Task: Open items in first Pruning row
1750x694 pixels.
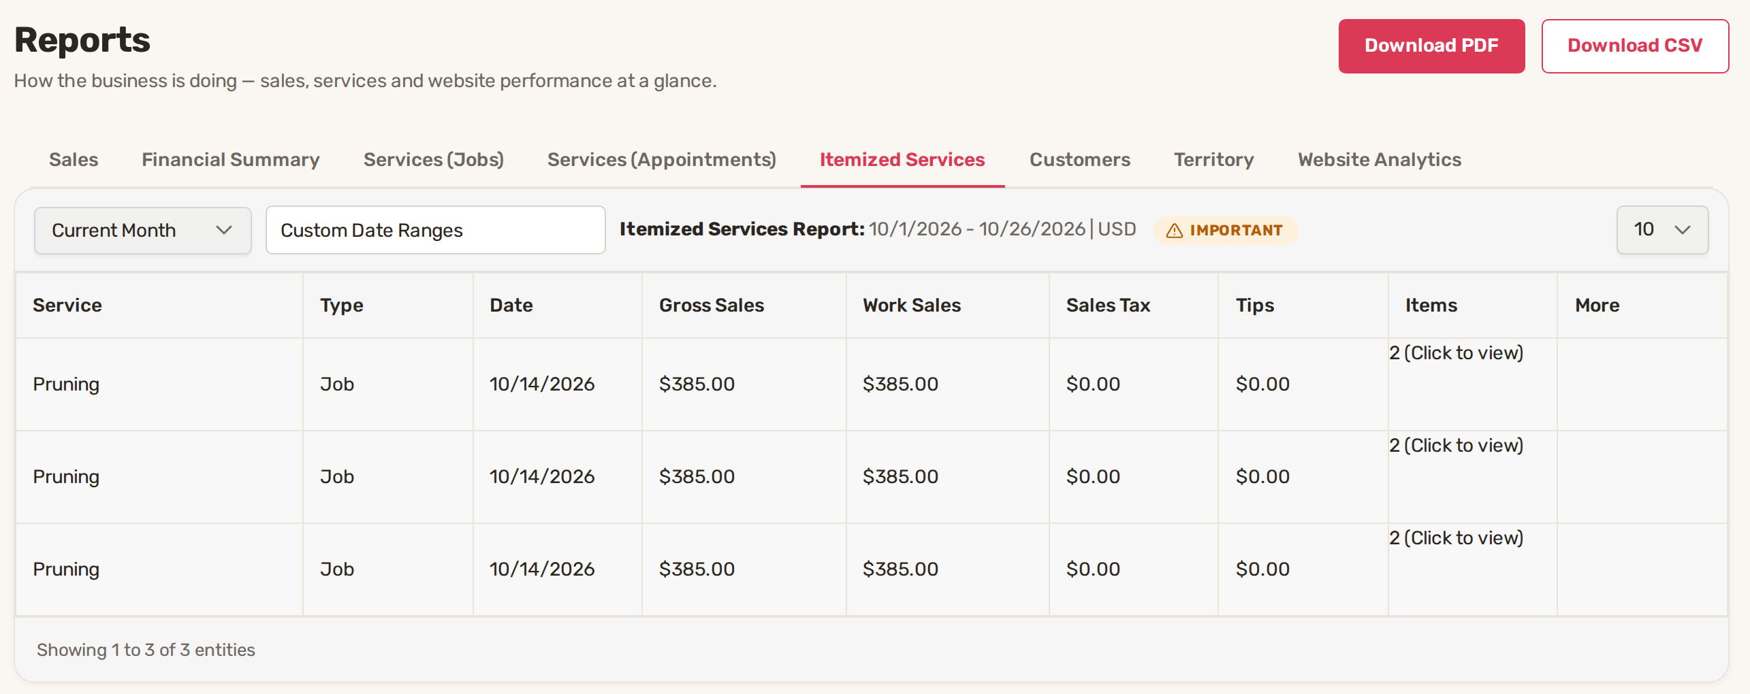Action: [1456, 353]
